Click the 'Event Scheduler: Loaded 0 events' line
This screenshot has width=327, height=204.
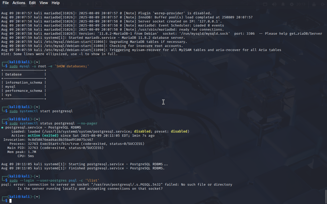pyautogui.click(x=113, y=25)
